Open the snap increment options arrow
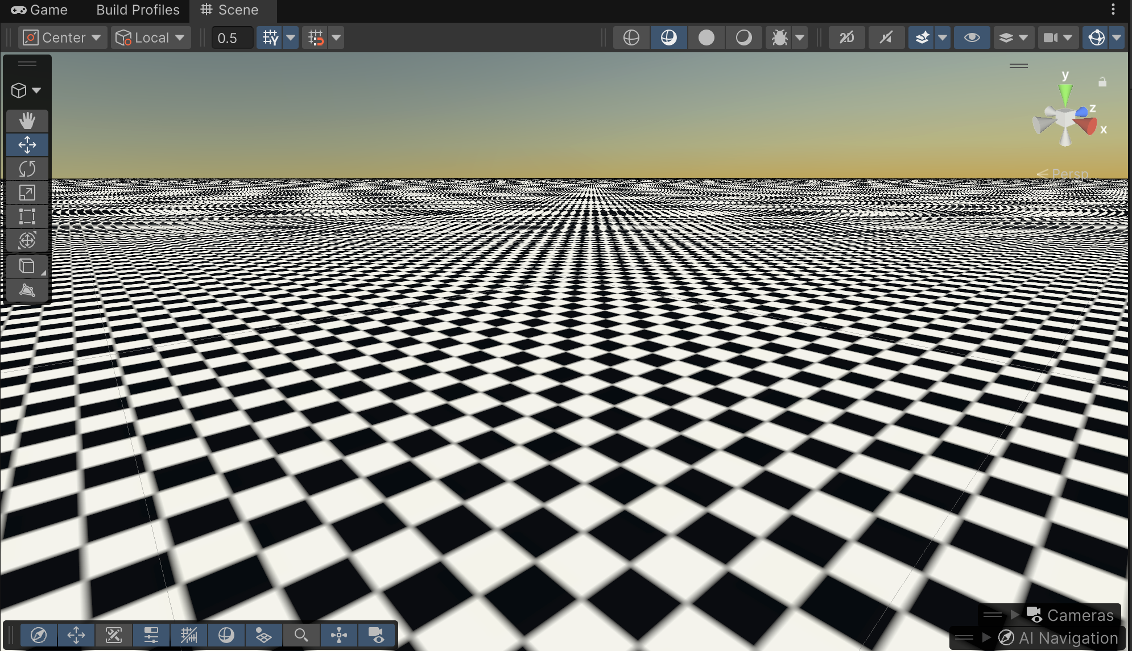This screenshot has height=651, width=1132. (x=336, y=37)
